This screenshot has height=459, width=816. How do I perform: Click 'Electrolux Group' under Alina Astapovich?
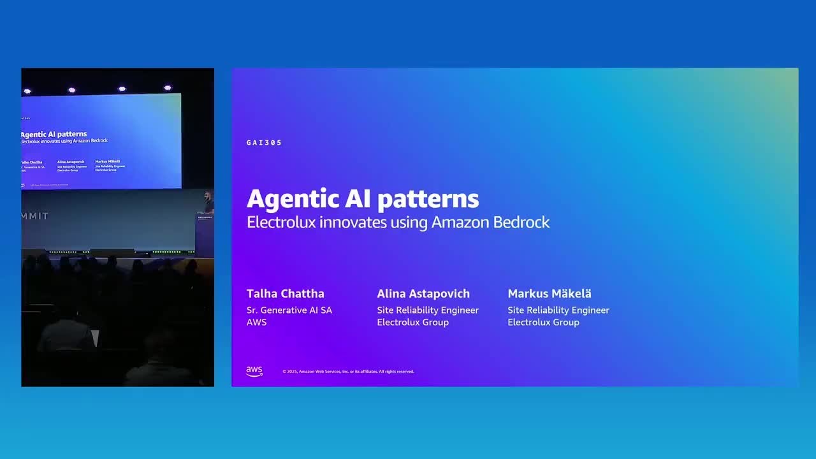tap(412, 323)
